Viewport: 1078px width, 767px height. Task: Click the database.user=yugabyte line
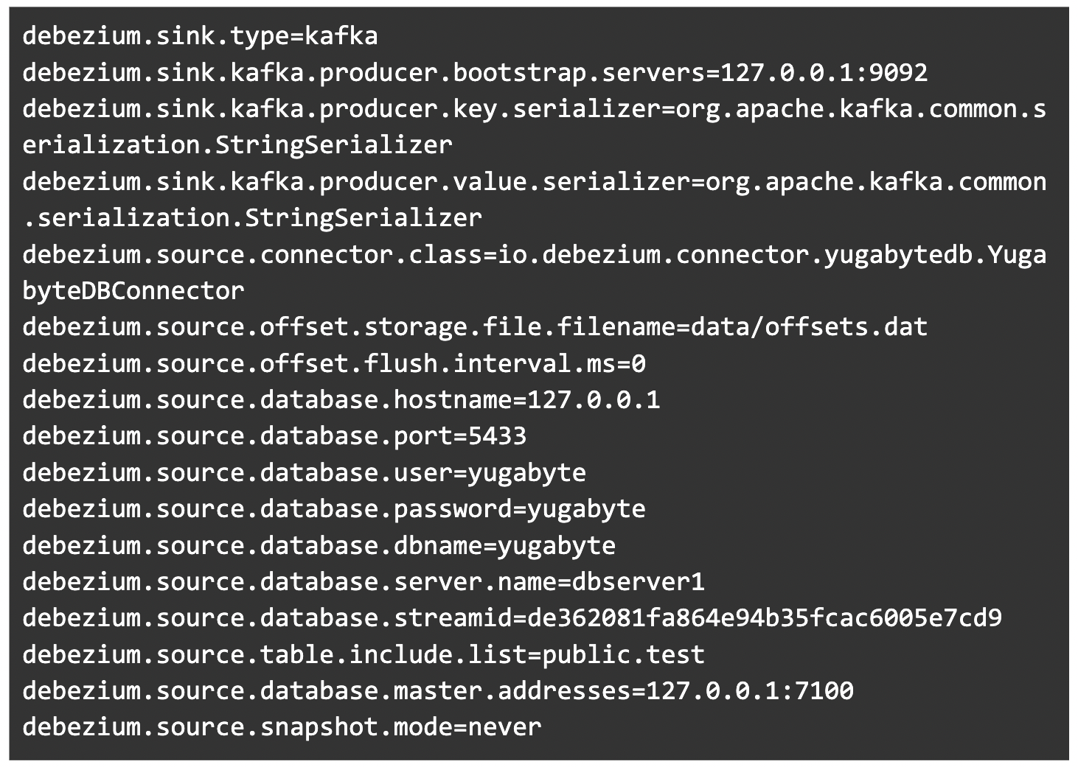tap(304, 472)
